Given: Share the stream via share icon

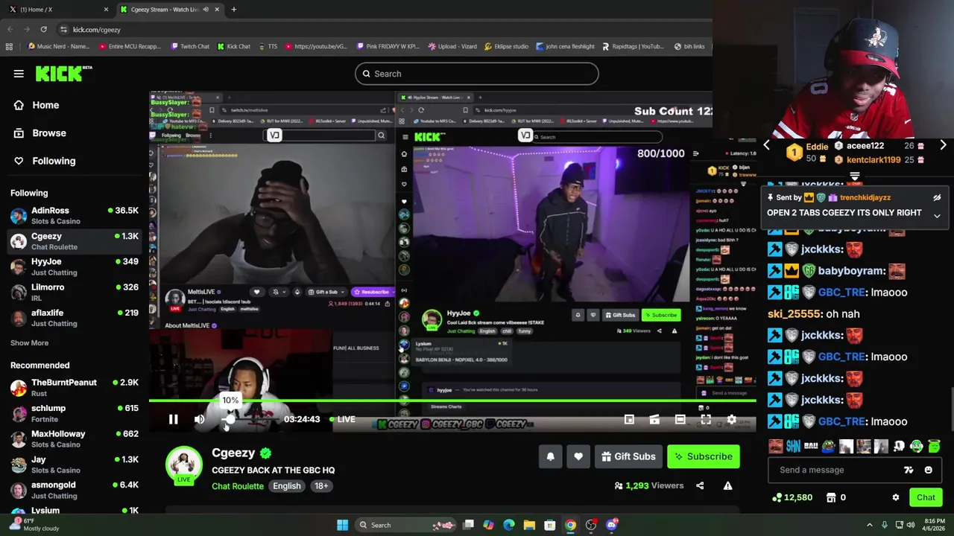Looking at the screenshot, I should click(700, 486).
